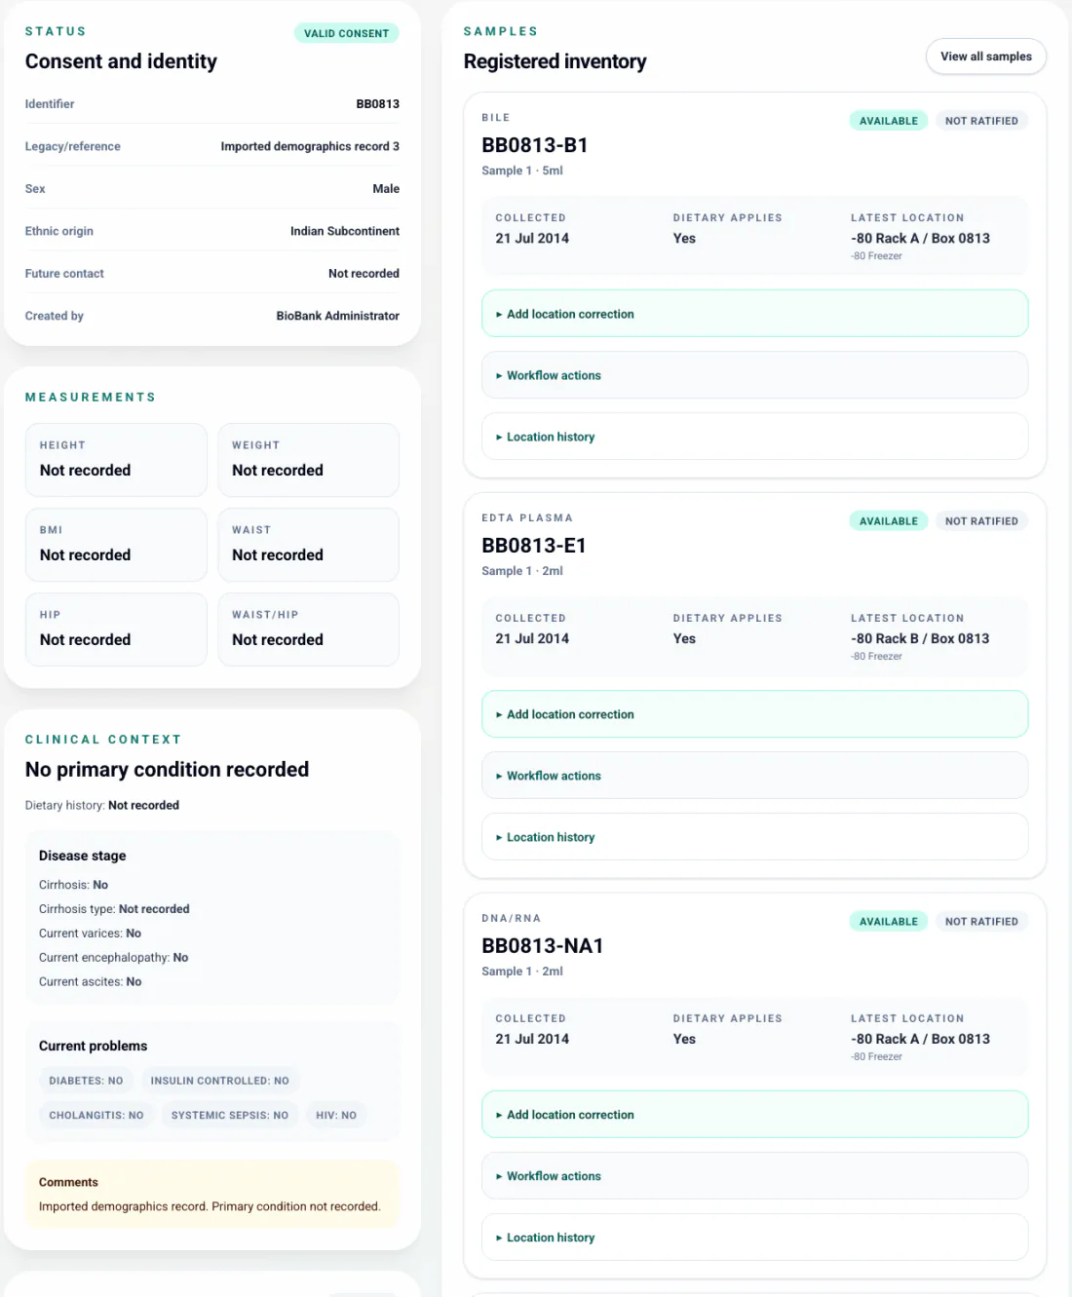Expand Location history for BB0813-E1
Screen dimensions: 1072x1297
click(754, 837)
